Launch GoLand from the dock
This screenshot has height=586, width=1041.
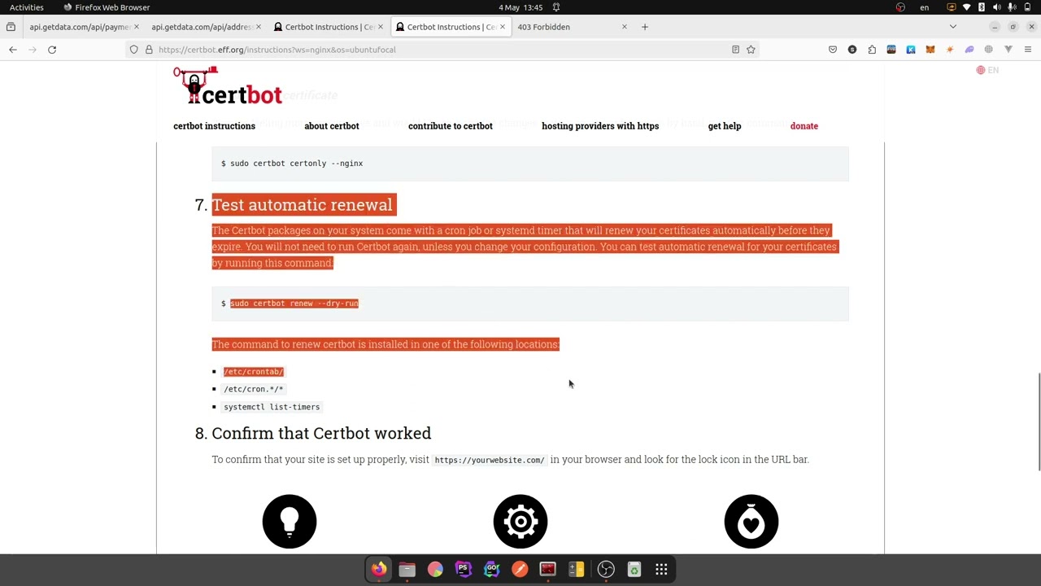click(492, 570)
